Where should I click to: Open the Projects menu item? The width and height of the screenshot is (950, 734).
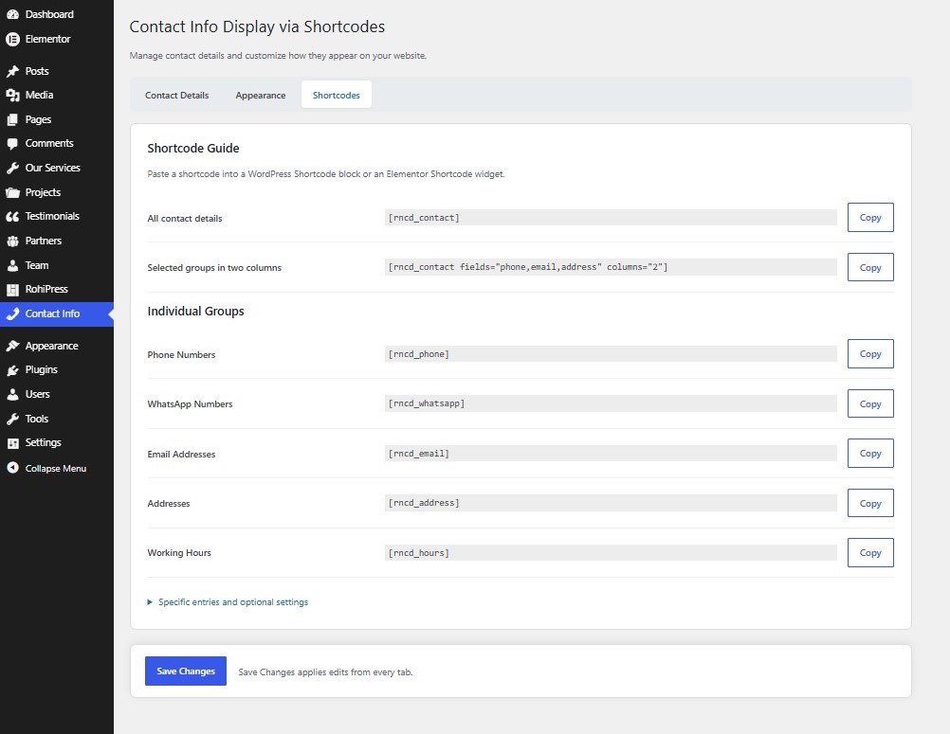[57, 192]
